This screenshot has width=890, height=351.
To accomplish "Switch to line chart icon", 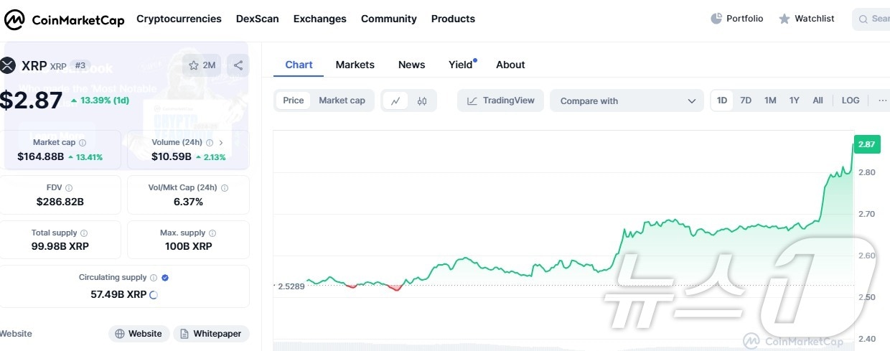I will pos(395,101).
